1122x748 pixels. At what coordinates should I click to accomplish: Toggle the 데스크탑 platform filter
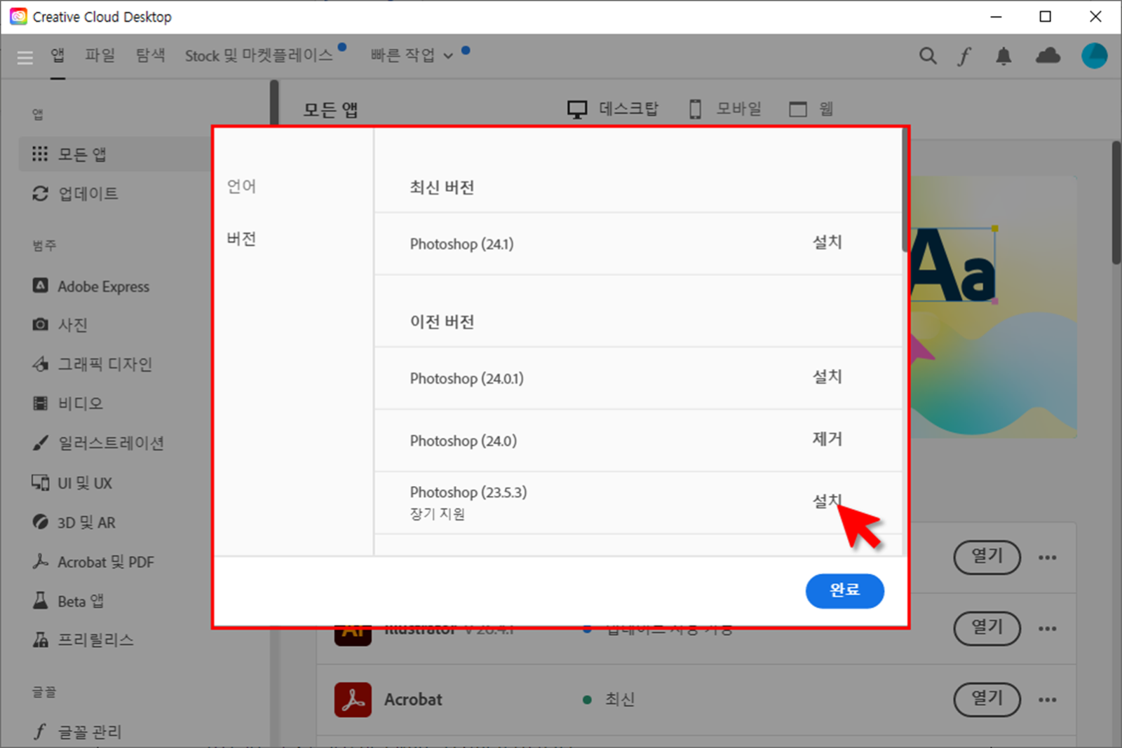coord(613,109)
